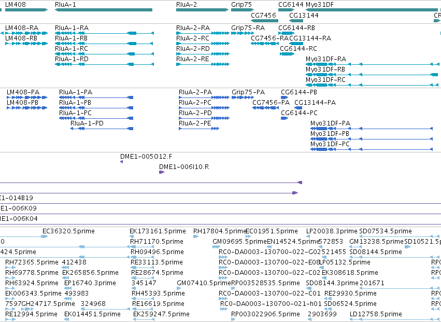
Task: Select protein RluA-2-PD
Action: [x=204, y=118]
